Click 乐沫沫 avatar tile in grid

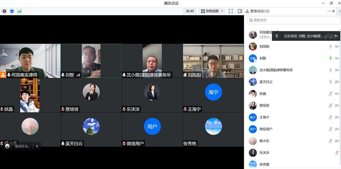[152, 95]
